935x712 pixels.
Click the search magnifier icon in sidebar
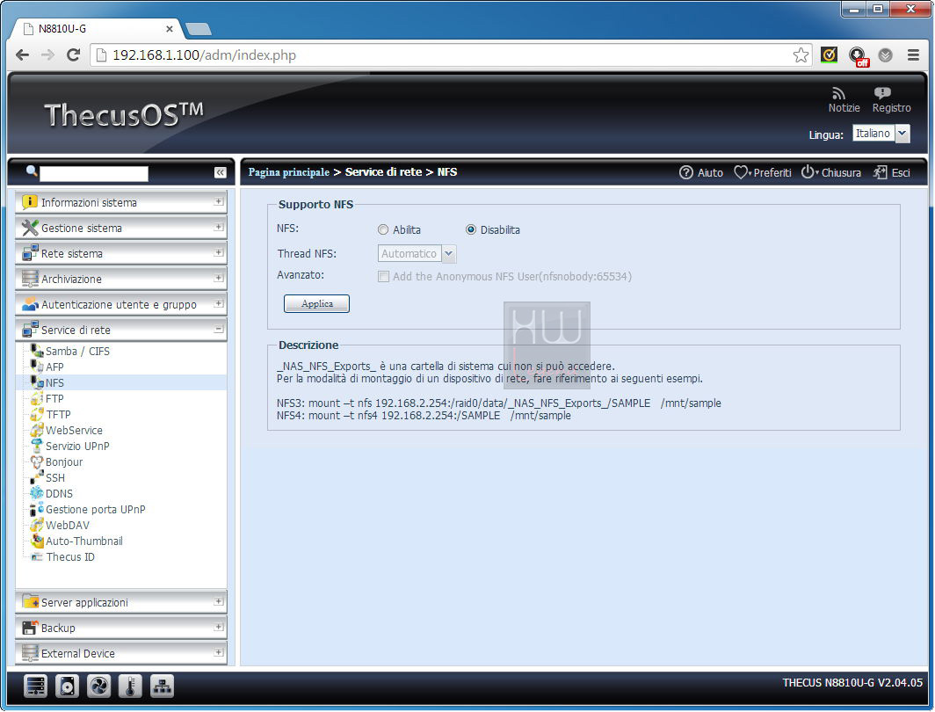[32, 171]
